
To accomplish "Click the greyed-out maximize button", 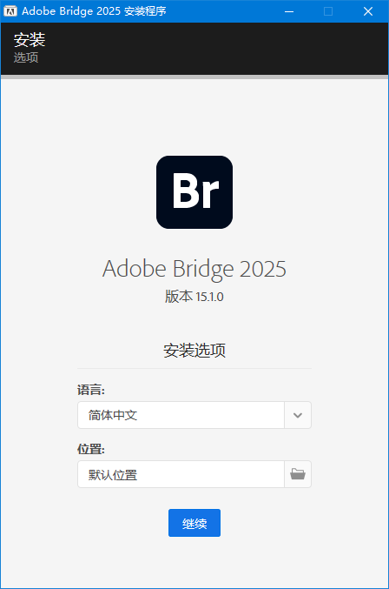I will (x=328, y=11).
